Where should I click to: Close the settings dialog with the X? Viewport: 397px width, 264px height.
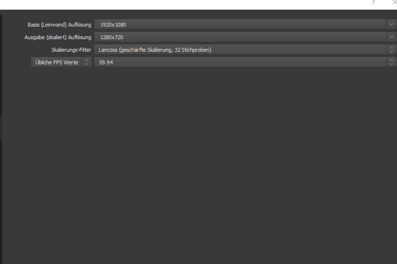(x=394, y=3)
